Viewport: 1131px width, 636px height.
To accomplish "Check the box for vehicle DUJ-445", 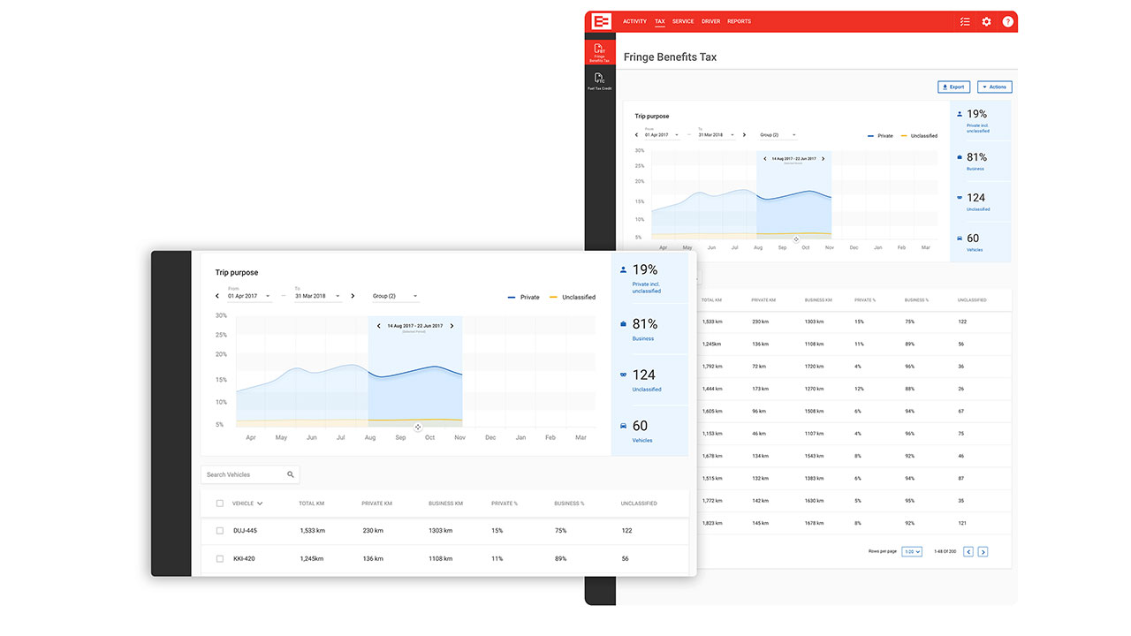I will (x=220, y=531).
